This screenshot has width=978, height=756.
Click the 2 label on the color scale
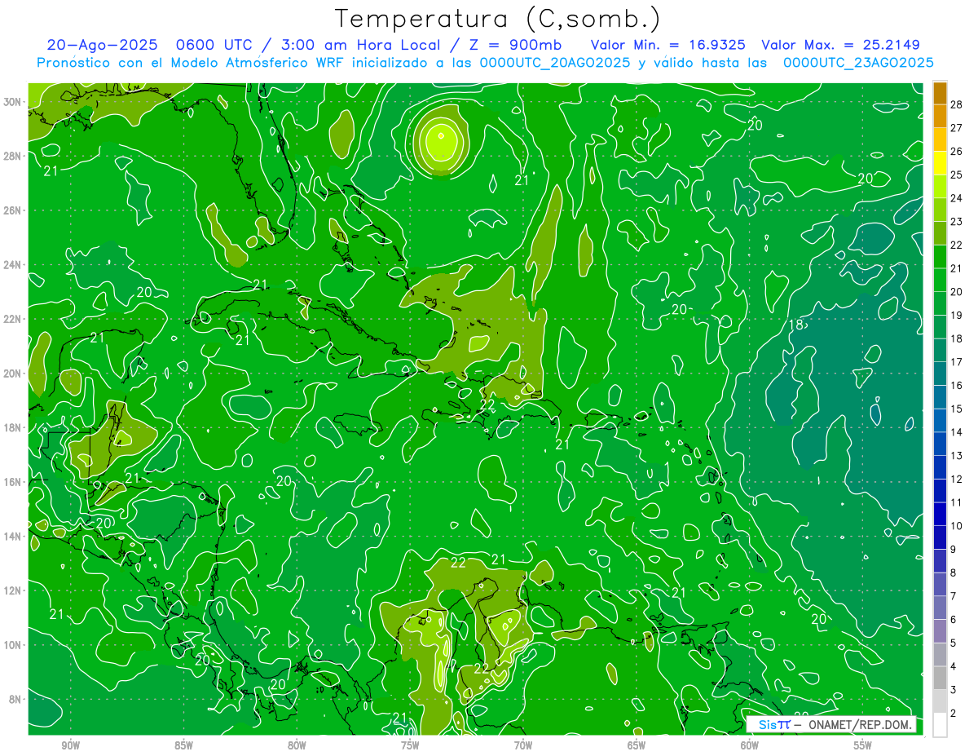[x=954, y=714]
